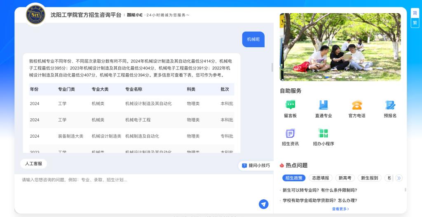
Task: Open the 直通专业 service icon
Action: [324, 105]
